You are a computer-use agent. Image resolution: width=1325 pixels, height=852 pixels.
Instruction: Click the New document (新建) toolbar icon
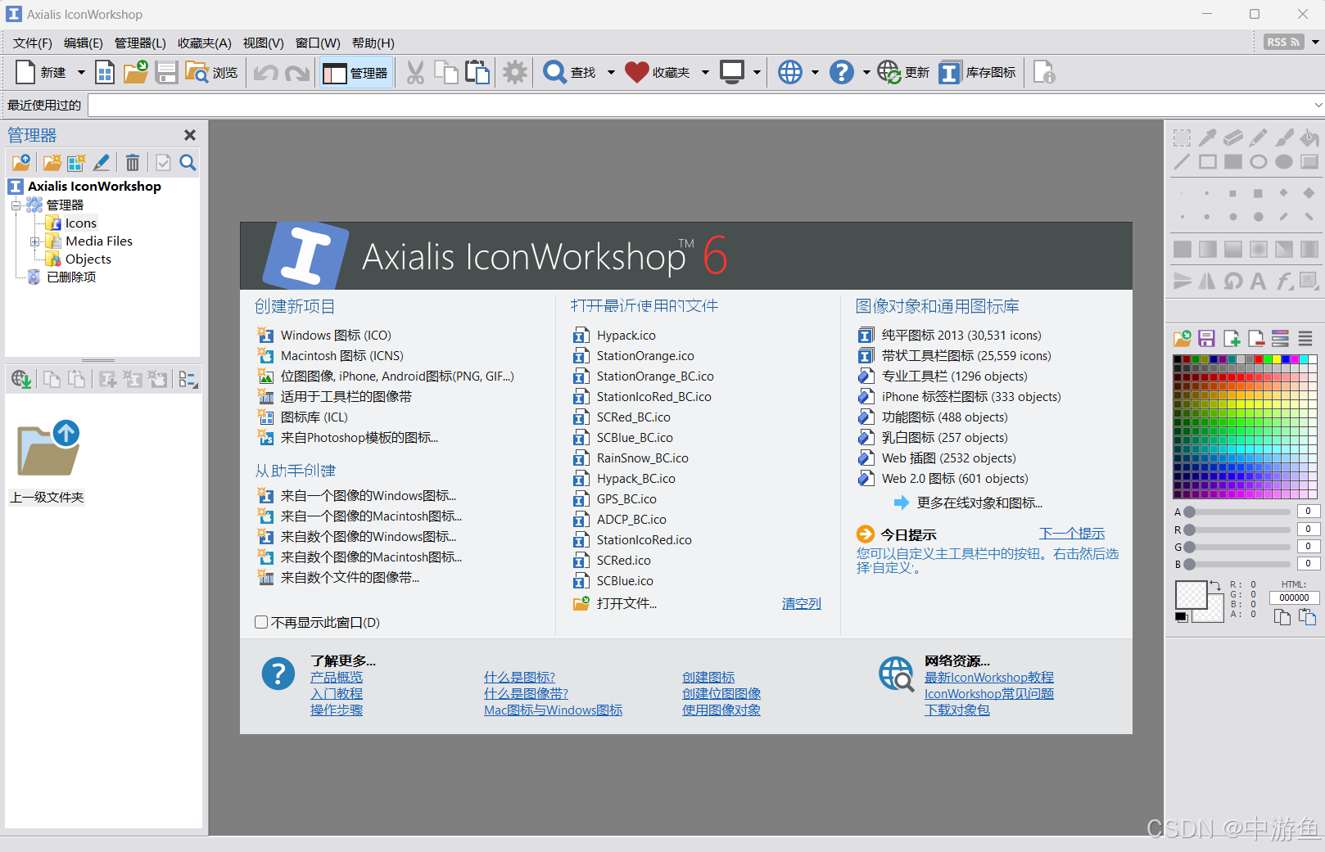pyautogui.click(x=25, y=73)
